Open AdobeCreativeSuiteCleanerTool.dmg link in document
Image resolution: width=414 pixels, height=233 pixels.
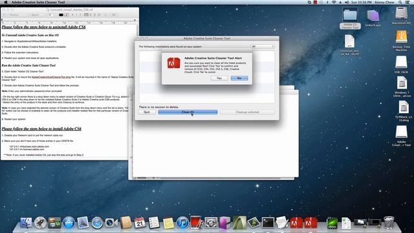click(x=51, y=77)
